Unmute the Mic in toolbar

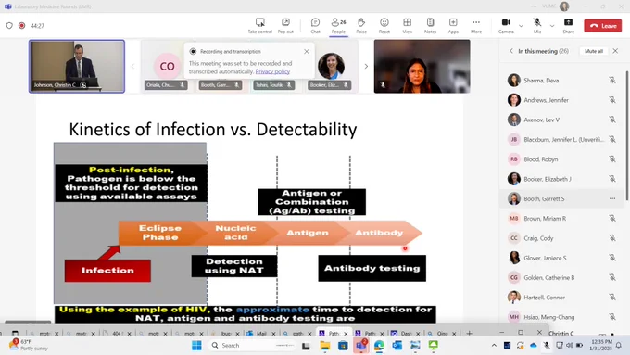[x=536, y=26]
